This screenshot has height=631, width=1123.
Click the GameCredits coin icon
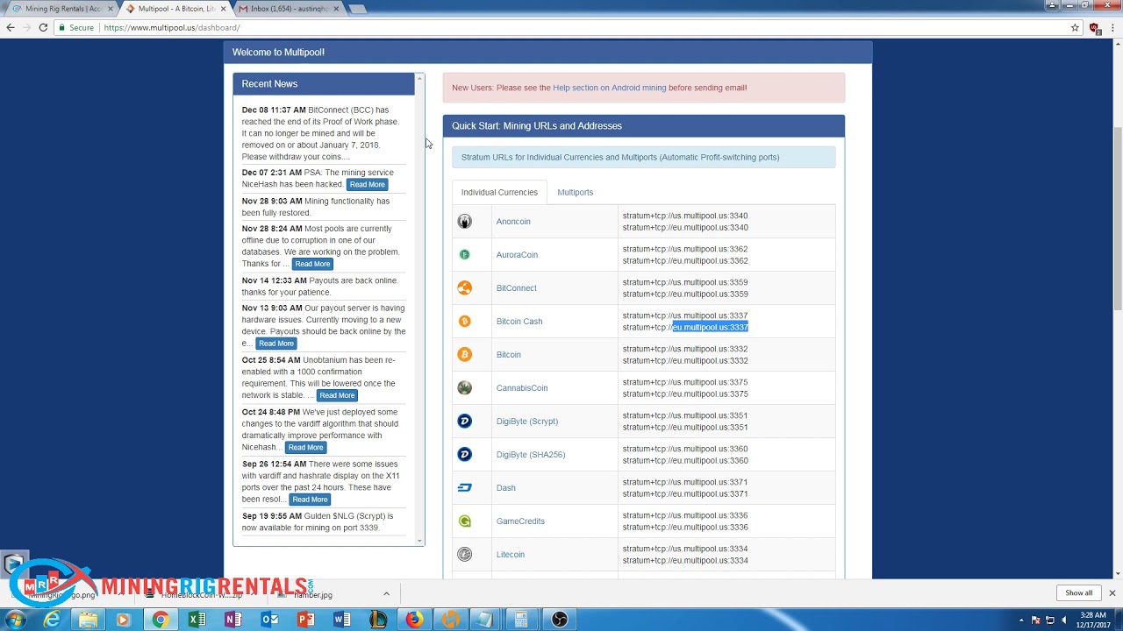[465, 521]
